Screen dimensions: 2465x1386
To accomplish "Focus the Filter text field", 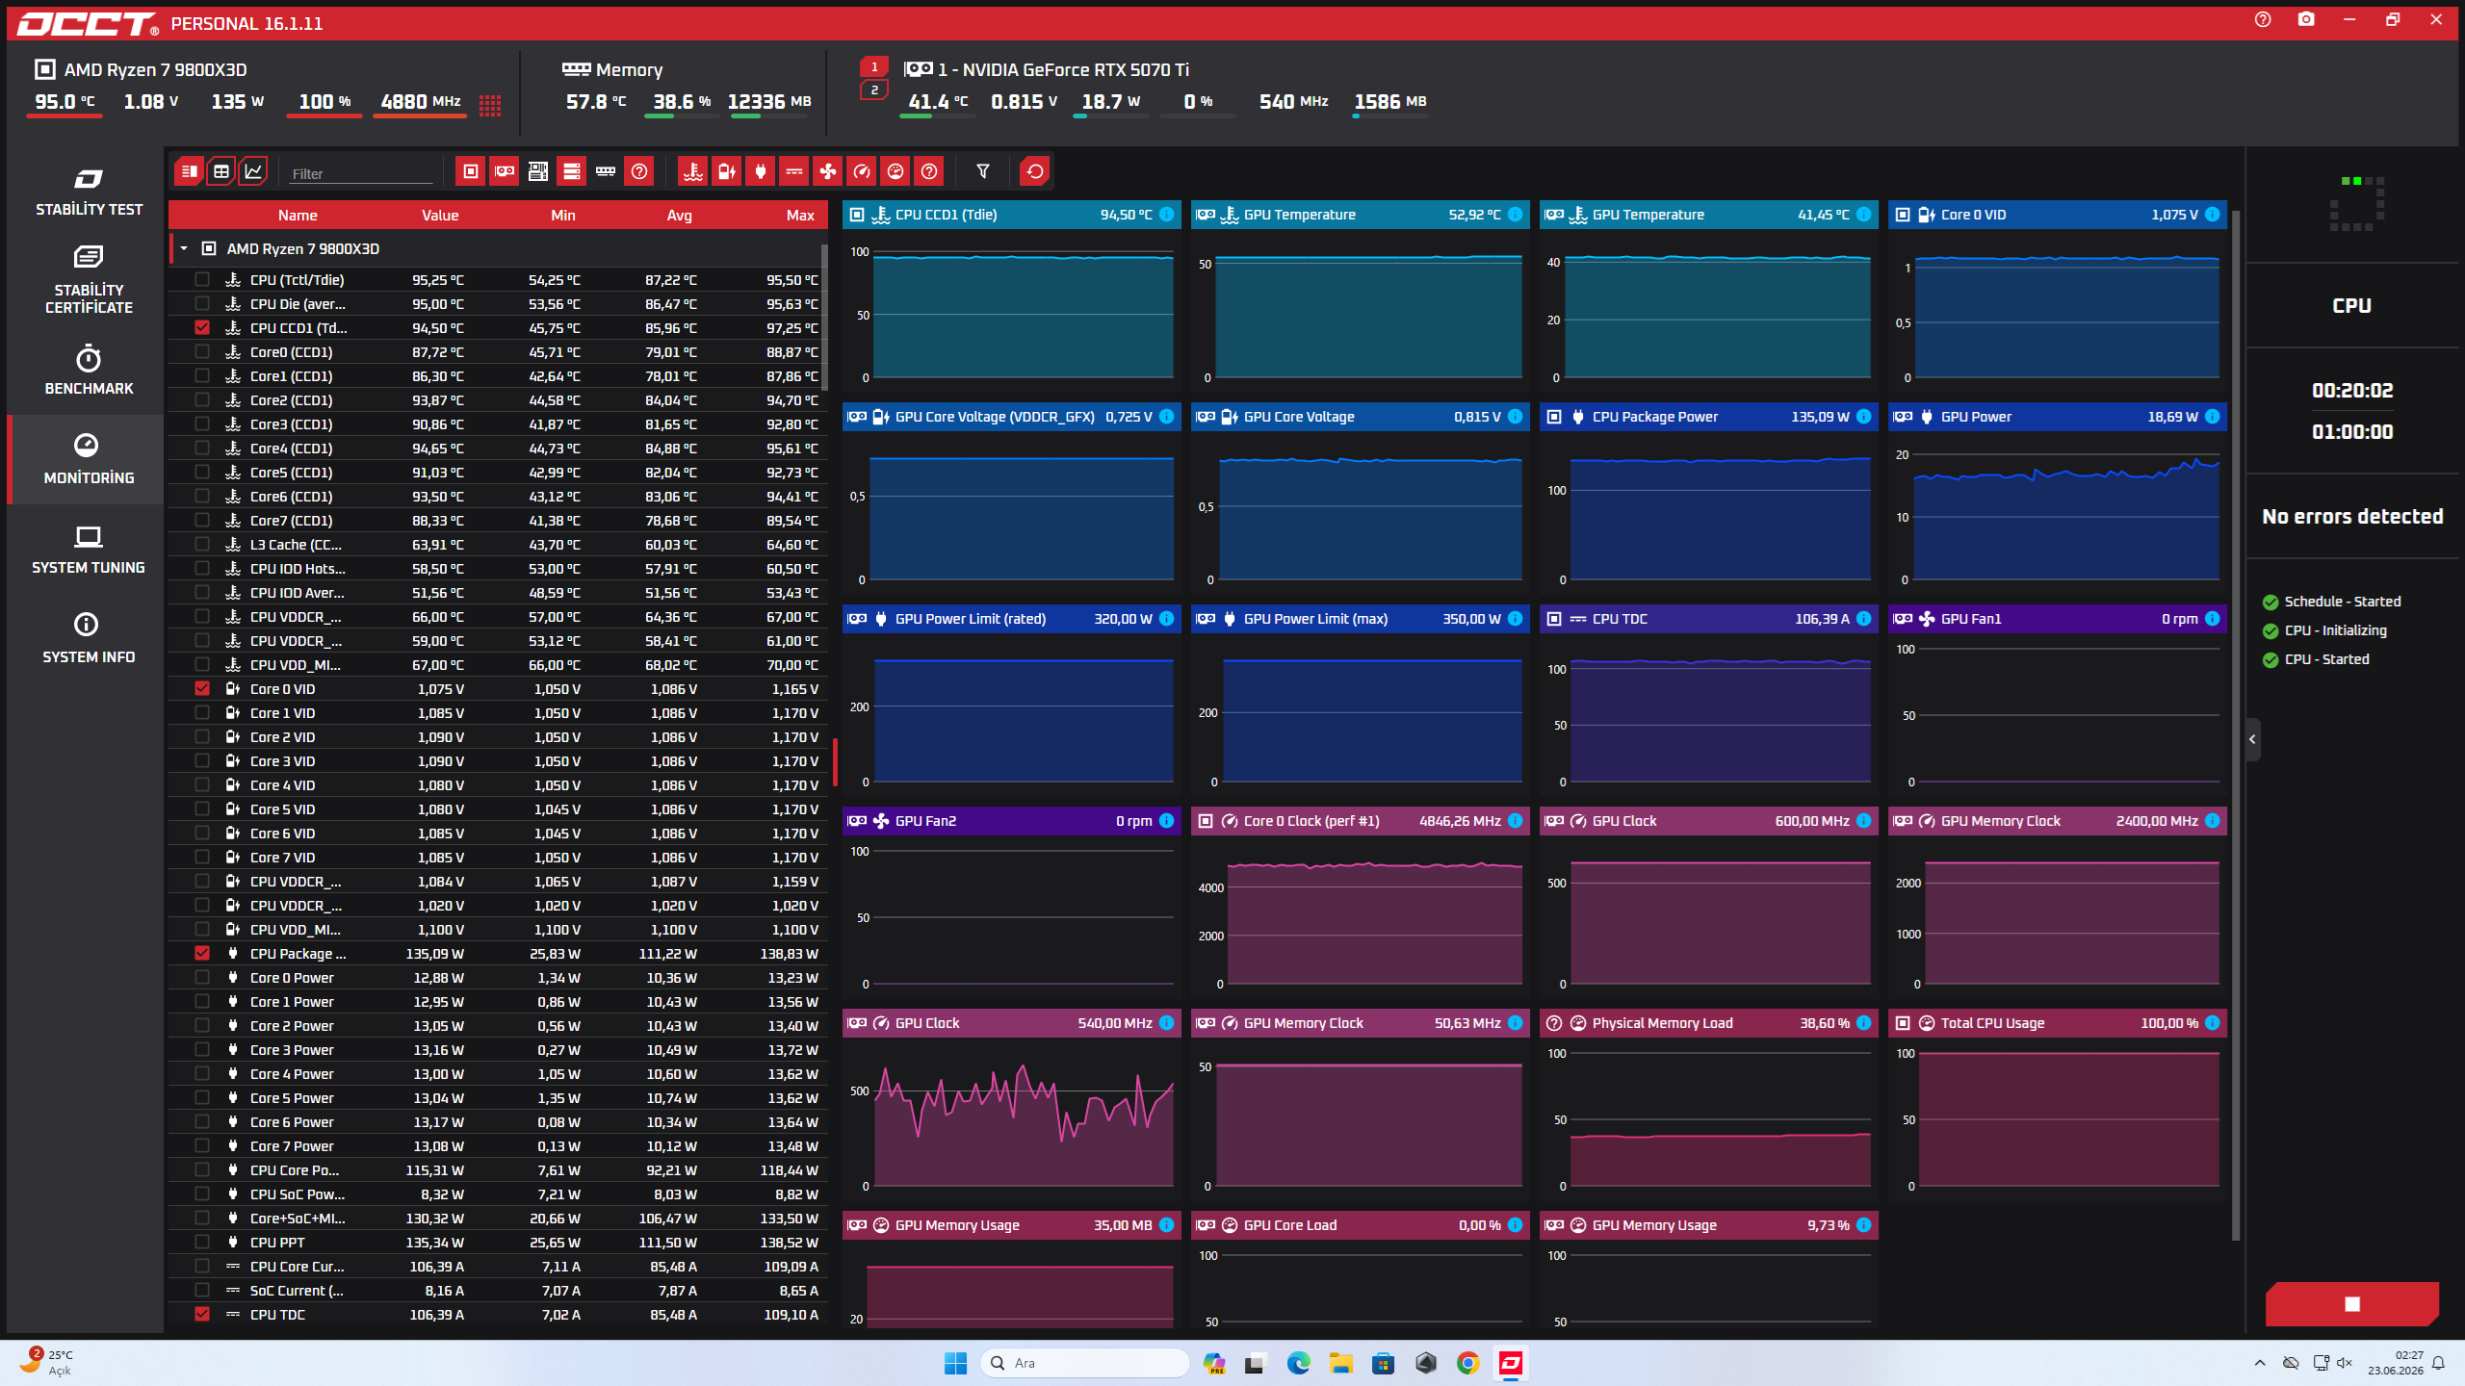I will point(361,173).
